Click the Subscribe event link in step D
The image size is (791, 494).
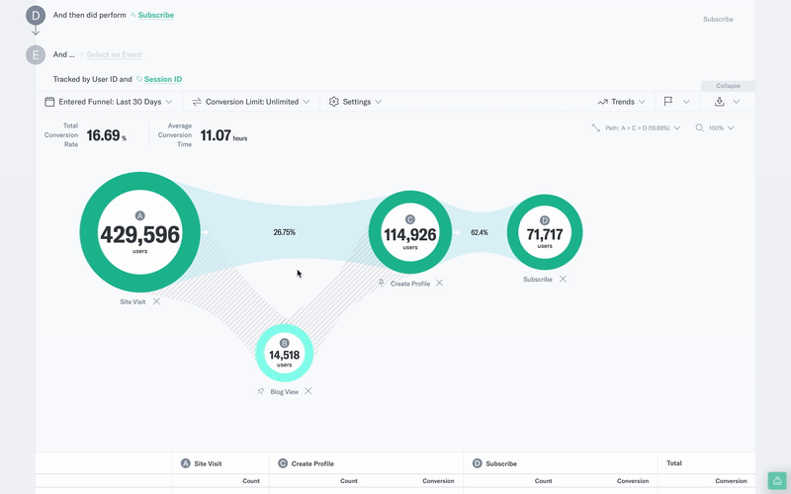[156, 15]
